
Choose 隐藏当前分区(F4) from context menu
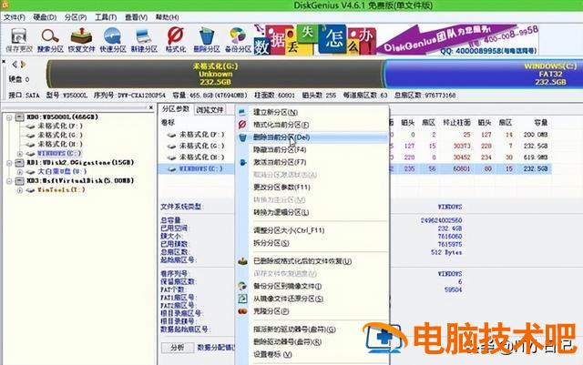[x=312, y=150]
